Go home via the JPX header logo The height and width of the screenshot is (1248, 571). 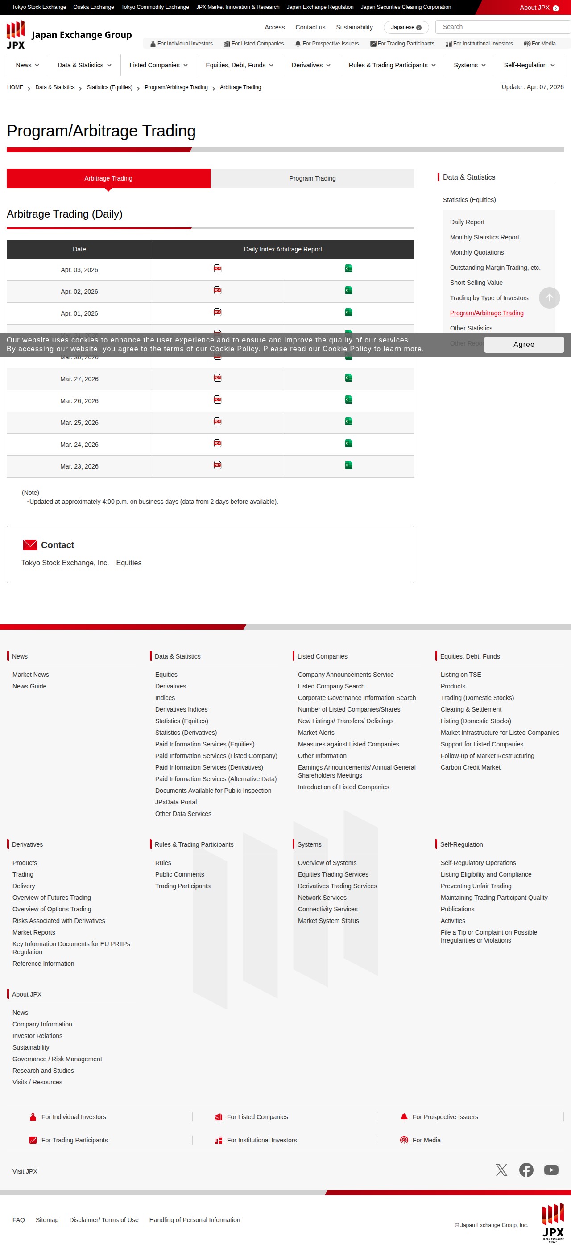[69, 34]
